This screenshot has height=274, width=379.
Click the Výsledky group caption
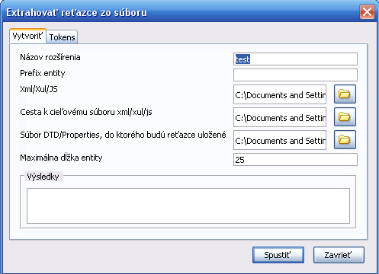tap(43, 177)
